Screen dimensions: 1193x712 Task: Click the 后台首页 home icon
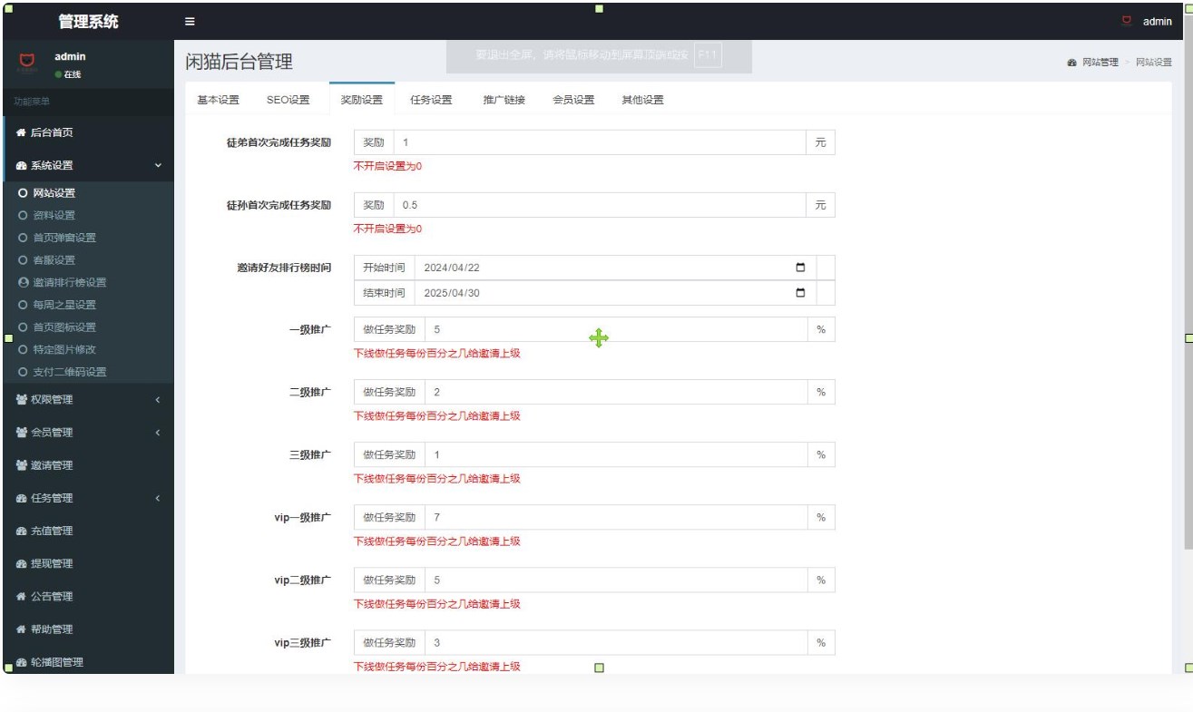coord(22,132)
